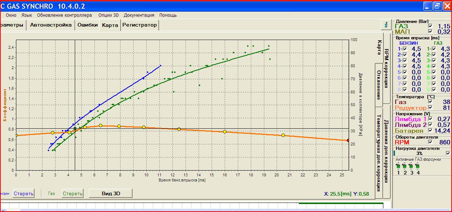Click the red endpoint of orange curve

point(348,140)
